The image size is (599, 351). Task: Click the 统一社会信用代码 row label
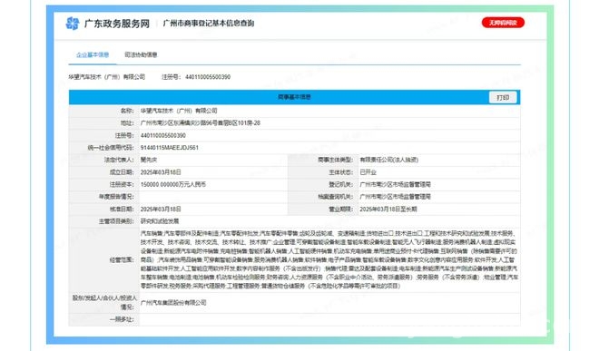click(x=111, y=148)
